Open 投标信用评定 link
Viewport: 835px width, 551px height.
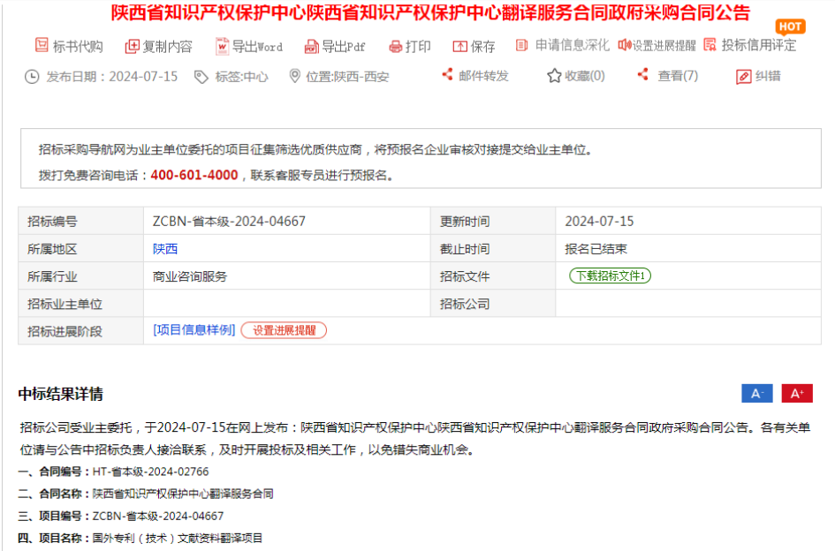pos(759,45)
